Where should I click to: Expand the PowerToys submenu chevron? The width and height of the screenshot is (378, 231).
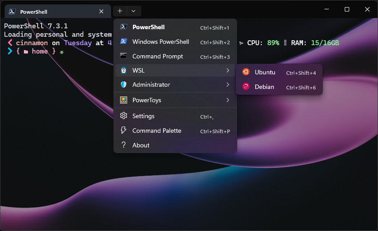point(228,100)
